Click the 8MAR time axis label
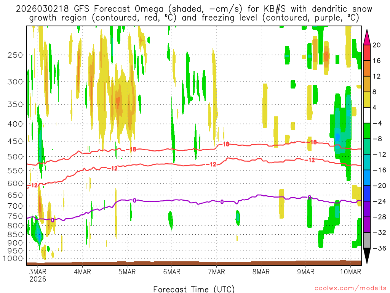The image size is (390, 293). click(261, 272)
